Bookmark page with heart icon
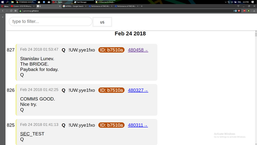 [239, 11]
